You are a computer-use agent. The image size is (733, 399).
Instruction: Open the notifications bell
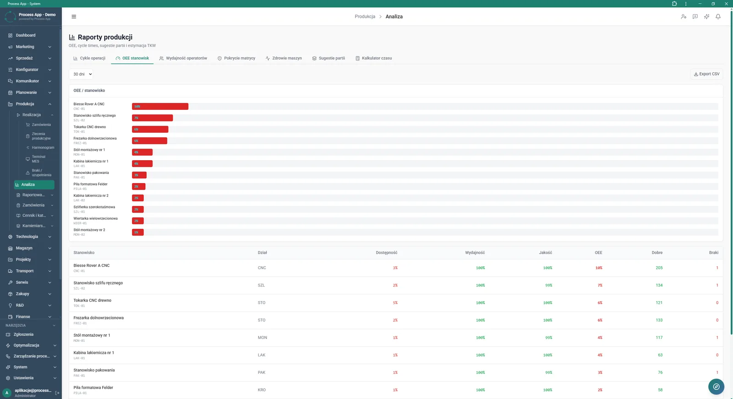[718, 16]
